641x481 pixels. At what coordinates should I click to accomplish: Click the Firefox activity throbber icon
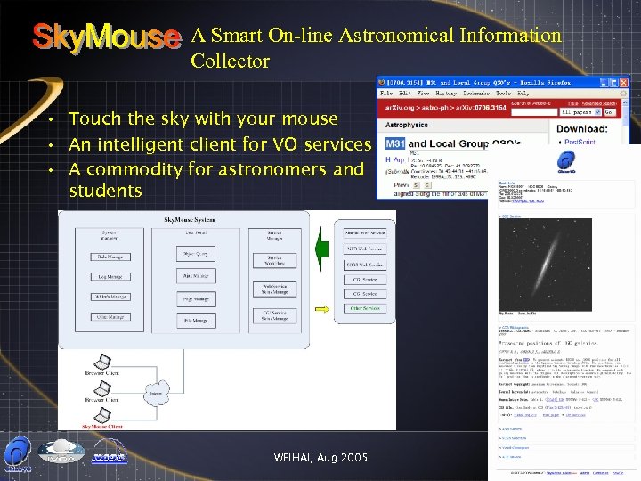[623, 94]
